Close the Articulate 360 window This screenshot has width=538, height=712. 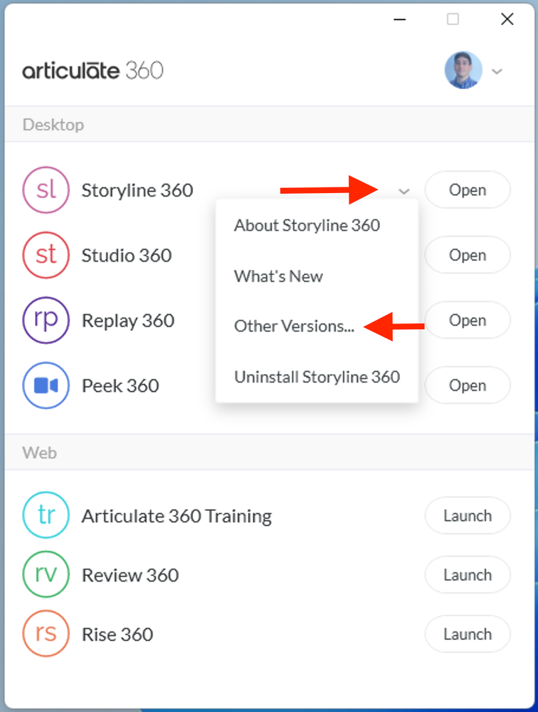(507, 19)
